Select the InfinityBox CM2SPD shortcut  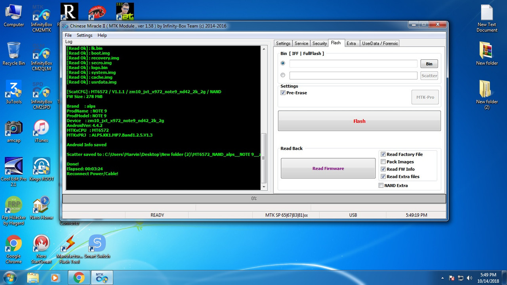click(41, 96)
